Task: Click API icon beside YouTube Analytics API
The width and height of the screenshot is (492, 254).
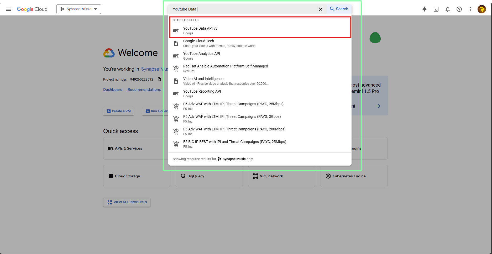Action: [x=176, y=56]
